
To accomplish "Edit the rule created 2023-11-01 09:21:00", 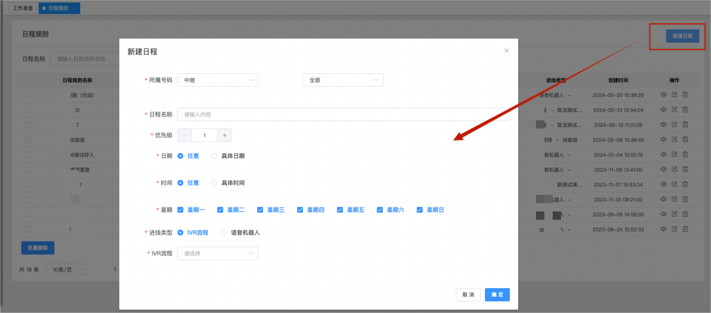I will (674, 199).
